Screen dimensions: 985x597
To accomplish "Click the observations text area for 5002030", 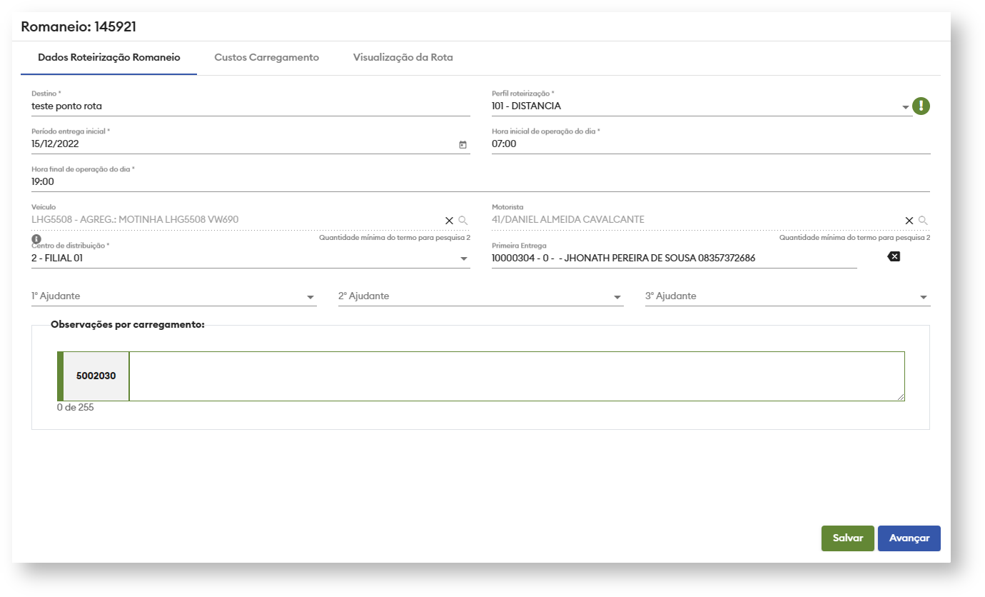I will [x=517, y=376].
